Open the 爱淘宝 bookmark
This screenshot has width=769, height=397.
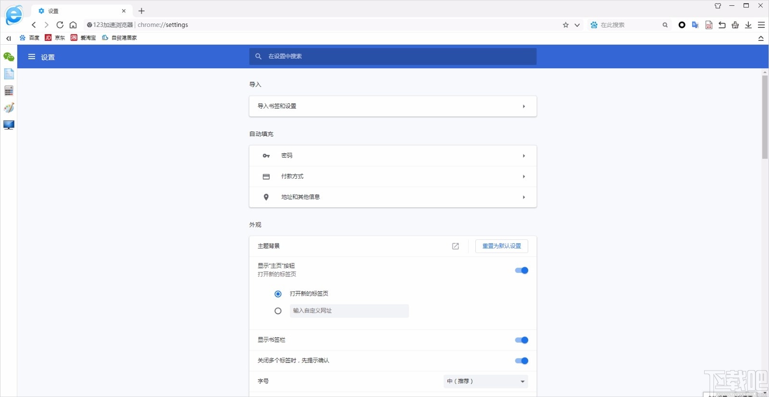point(83,37)
